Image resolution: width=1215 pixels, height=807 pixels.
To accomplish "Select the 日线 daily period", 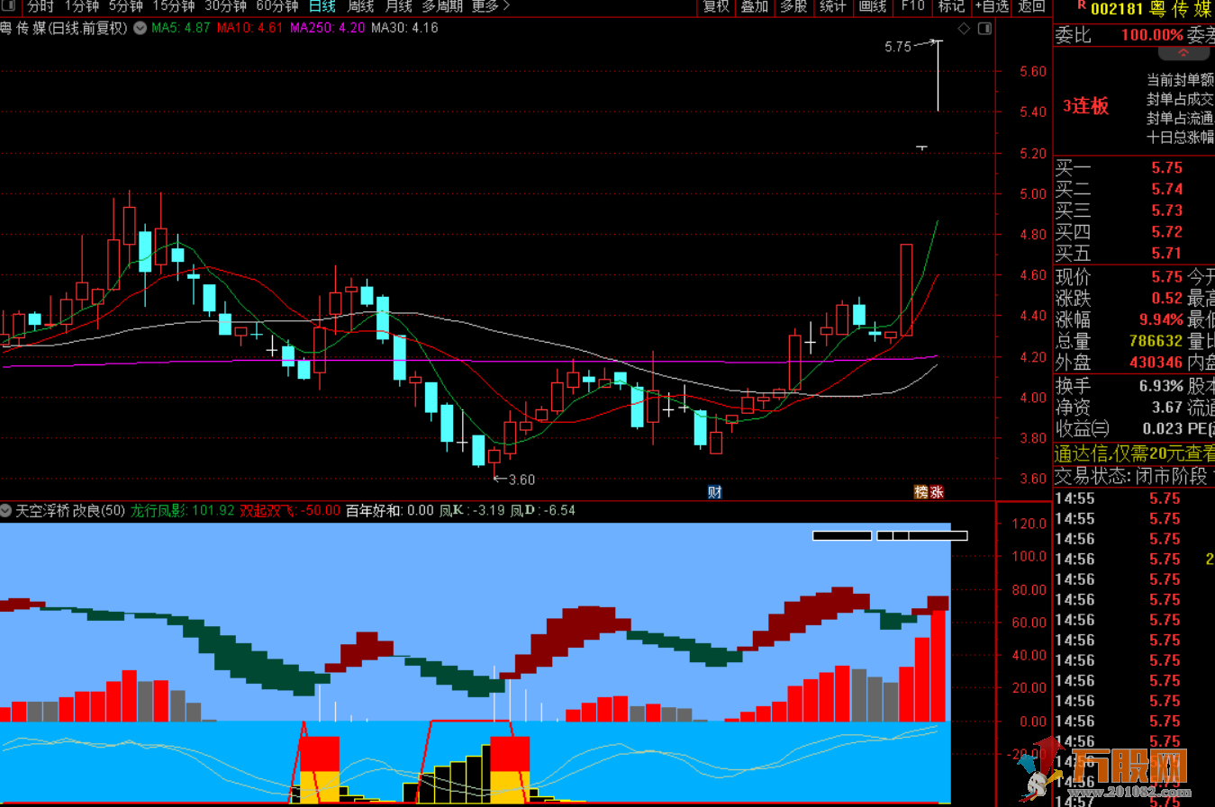I will (322, 6).
